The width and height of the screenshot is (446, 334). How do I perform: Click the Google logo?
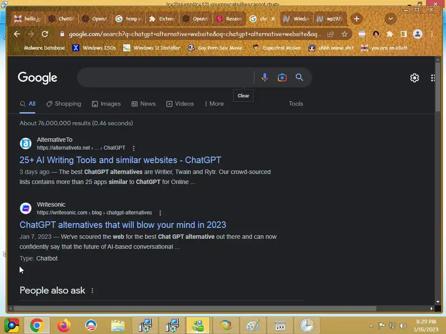(x=37, y=77)
